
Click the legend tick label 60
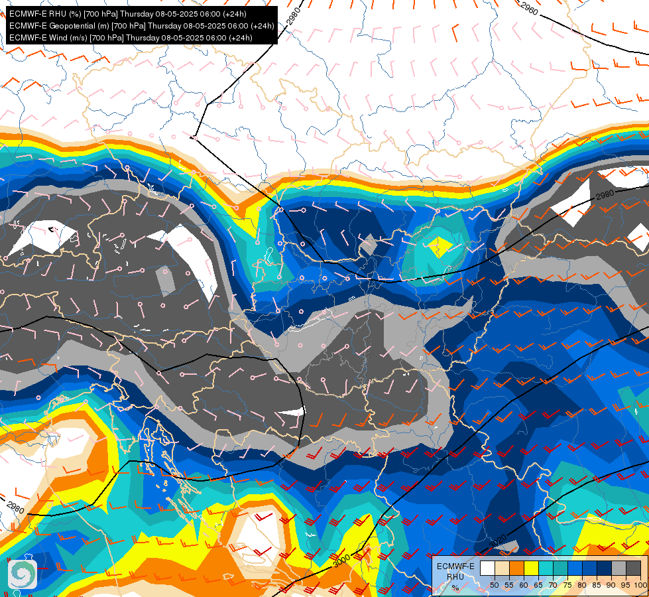click(x=524, y=586)
